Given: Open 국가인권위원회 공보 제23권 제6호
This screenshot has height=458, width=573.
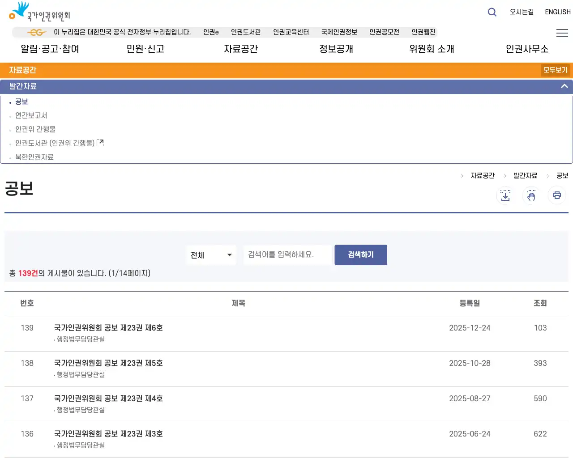Looking at the screenshot, I should pos(108,327).
